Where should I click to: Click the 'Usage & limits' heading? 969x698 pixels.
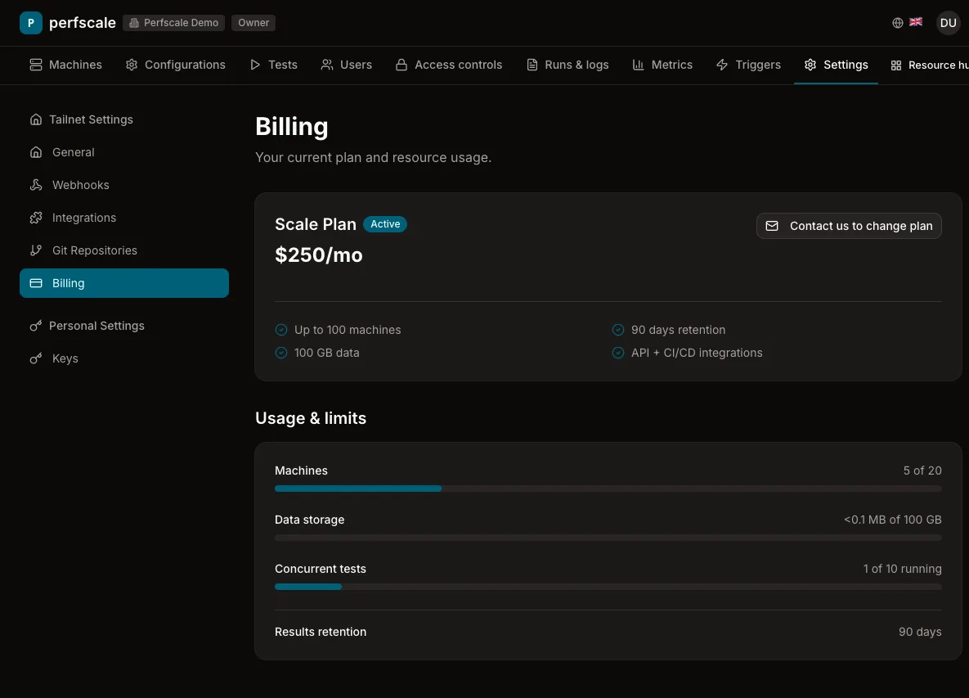tap(311, 418)
